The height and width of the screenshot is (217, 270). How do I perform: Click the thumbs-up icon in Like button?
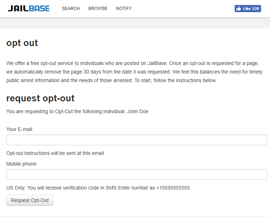[239, 9]
